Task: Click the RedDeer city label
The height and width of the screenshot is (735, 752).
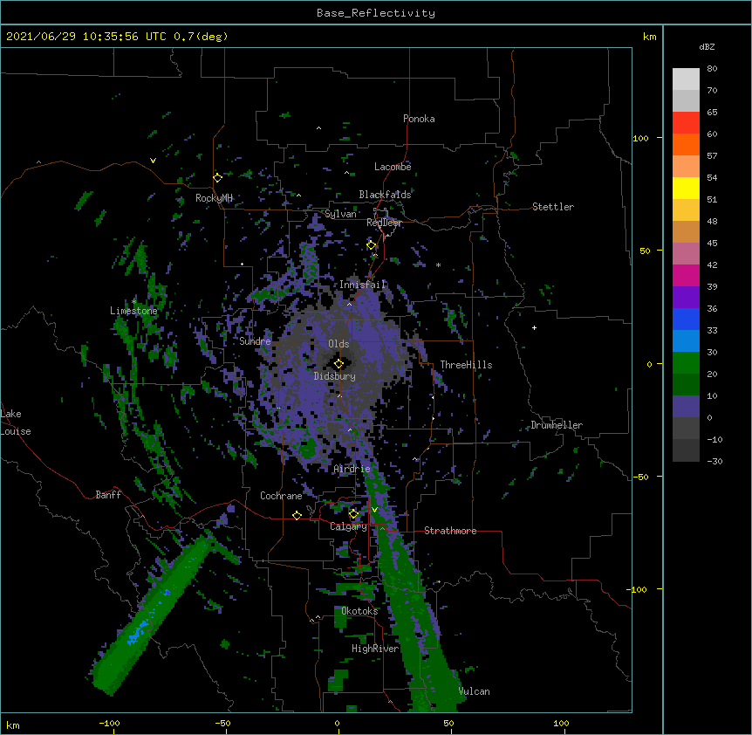Action: coord(384,223)
